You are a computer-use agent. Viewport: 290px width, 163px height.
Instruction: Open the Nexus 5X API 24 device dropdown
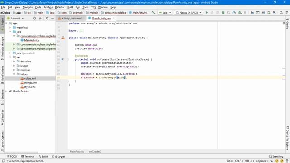tap(188, 13)
